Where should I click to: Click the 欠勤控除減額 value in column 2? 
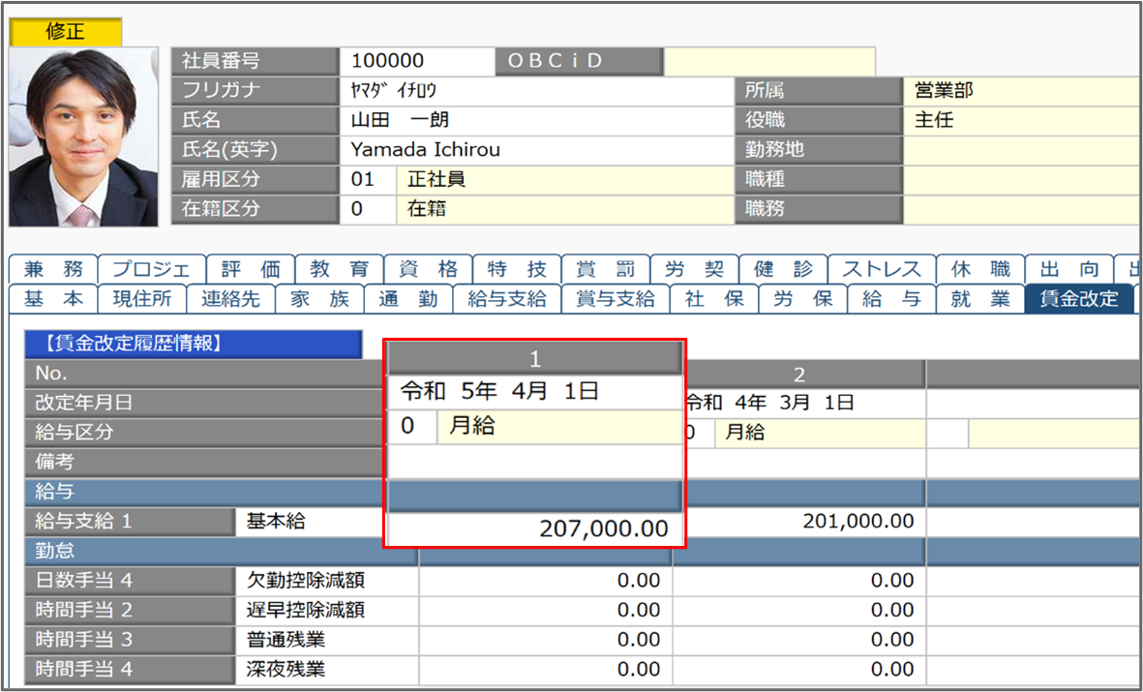(798, 581)
